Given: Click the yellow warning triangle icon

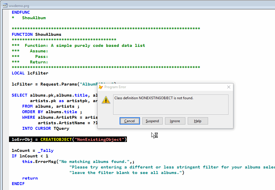Looking at the screenshot, I should [x=106, y=100].
